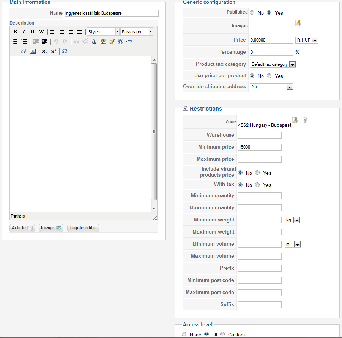
Task: Select None access level
Action: (184, 334)
